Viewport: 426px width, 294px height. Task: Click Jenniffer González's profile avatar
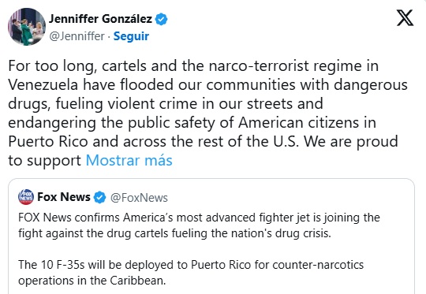pos(27,27)
